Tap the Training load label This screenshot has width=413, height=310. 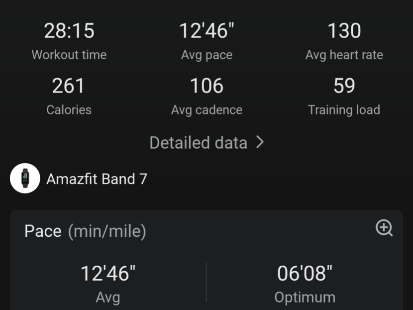(x=344, y=110)
